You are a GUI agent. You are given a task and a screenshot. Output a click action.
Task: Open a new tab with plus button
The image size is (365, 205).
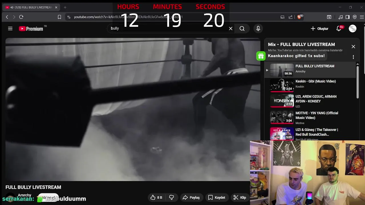click(x=65, y=7)
